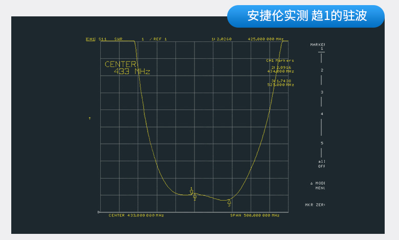Click the blue 安捷伦实测 趋1的驻波 banner

point(306,16)
